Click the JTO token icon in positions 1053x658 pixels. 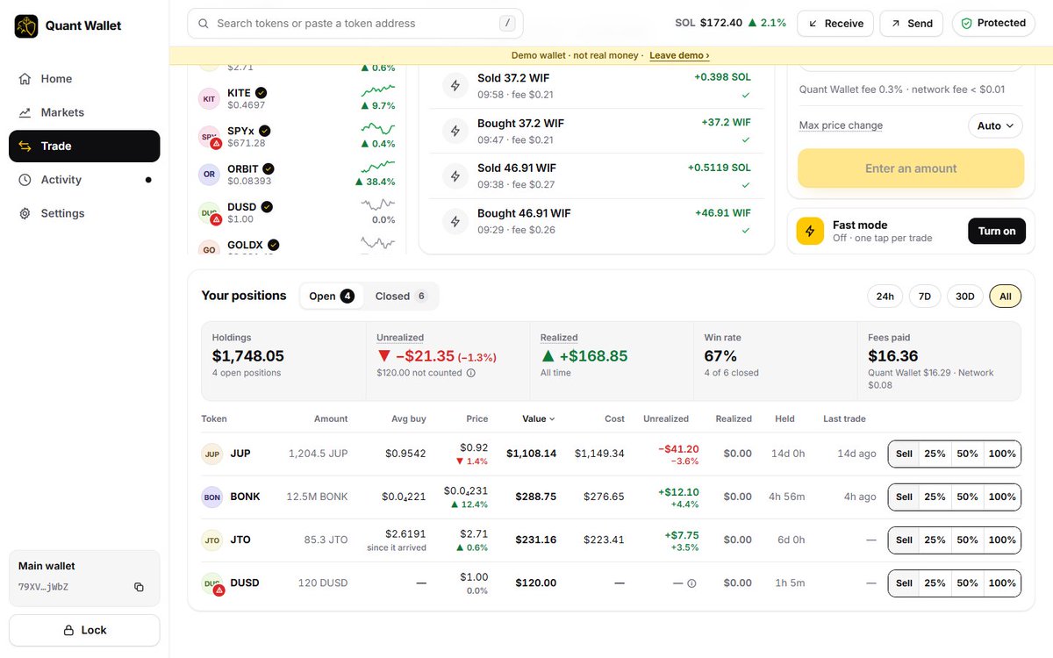coord(212,540)
